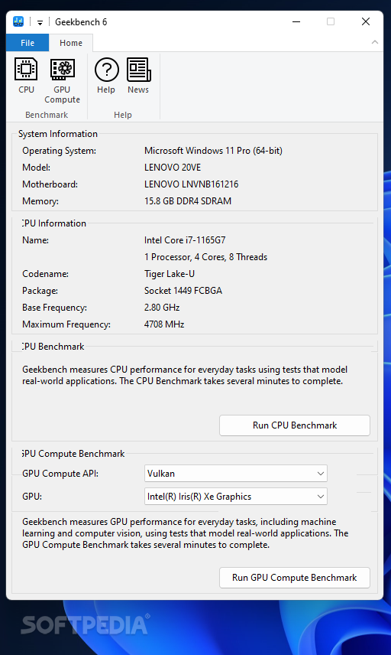The height and width of the screenshot is (655, 391).
Task: Click the Geekbench app icon in title bar
Action: [x=18, y=21]
